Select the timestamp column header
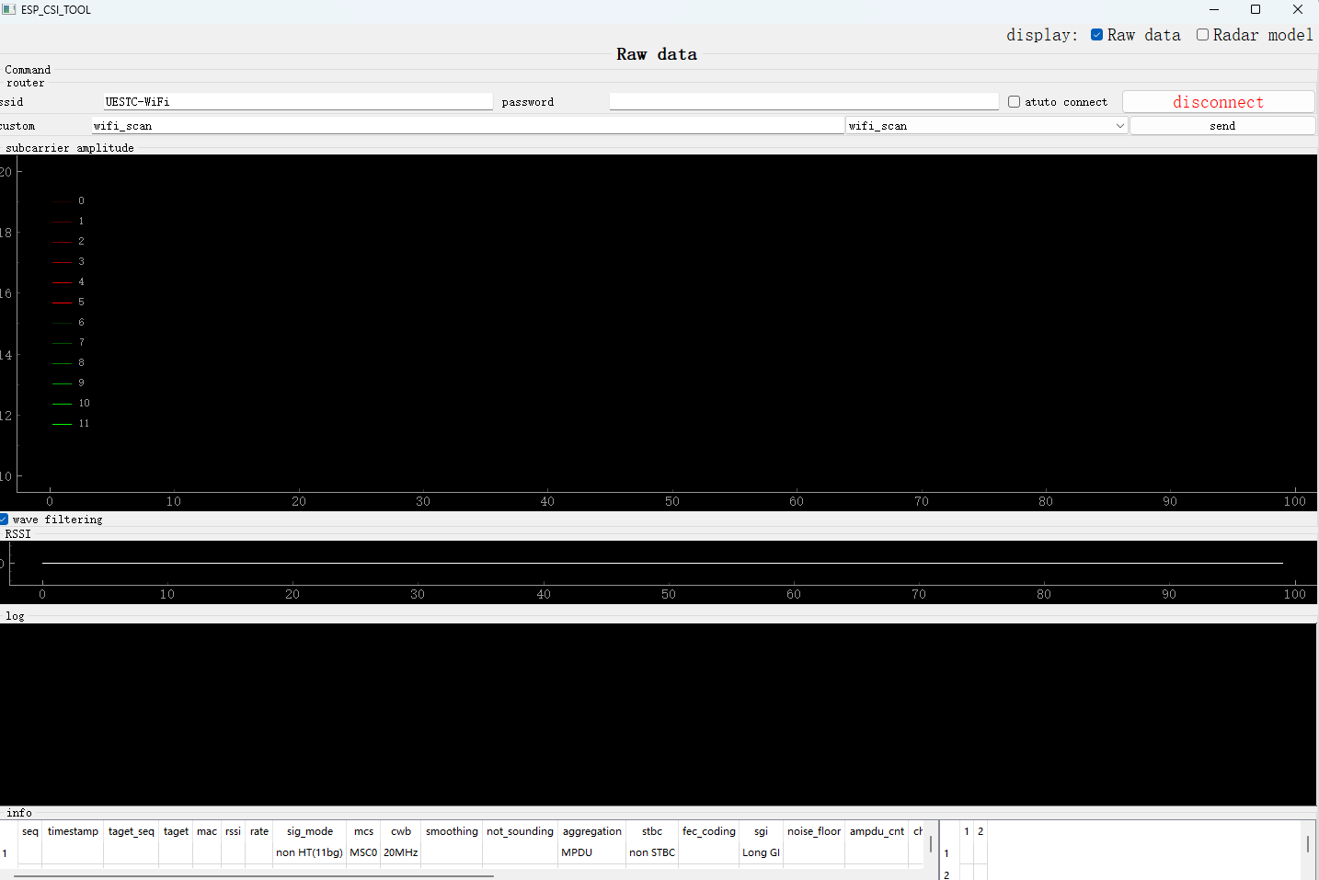 point(73,831)
